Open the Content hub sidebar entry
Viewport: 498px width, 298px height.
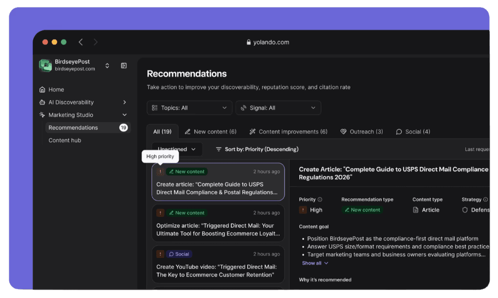64,140
